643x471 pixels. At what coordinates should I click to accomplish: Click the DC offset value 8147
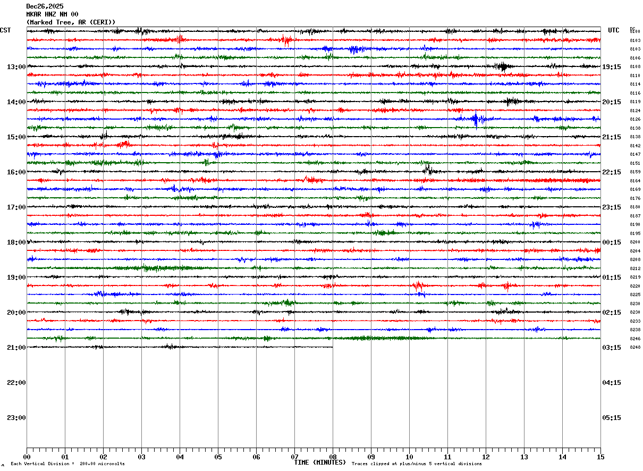[x=635, y=155]
